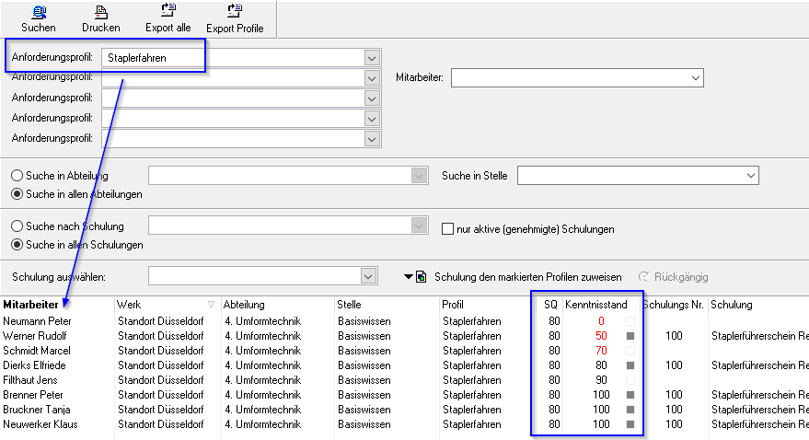Click the Suchen search icon

(x=37, y=12)
